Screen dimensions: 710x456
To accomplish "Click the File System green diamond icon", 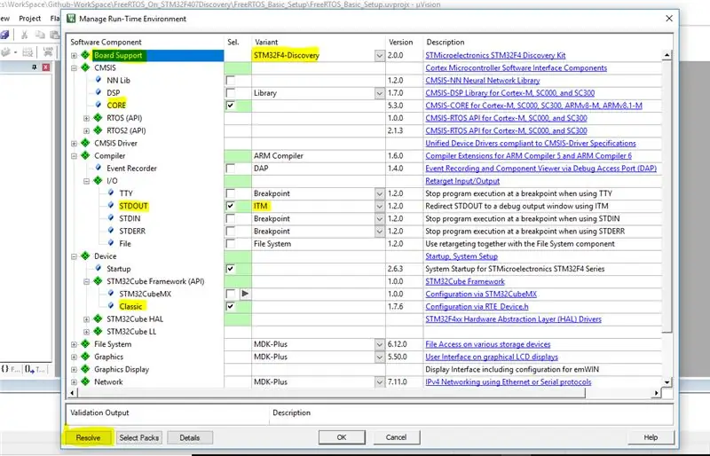I will (85, 344).
